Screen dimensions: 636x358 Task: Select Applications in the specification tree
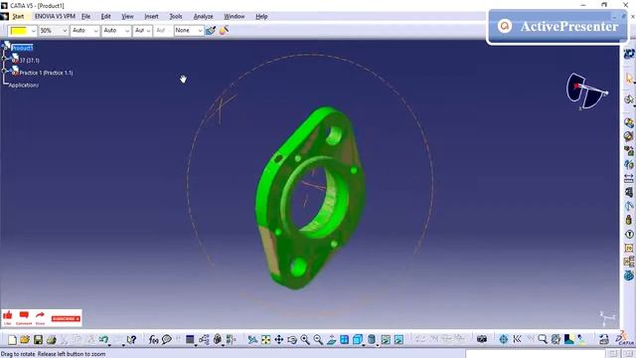[x=24, y=86]
